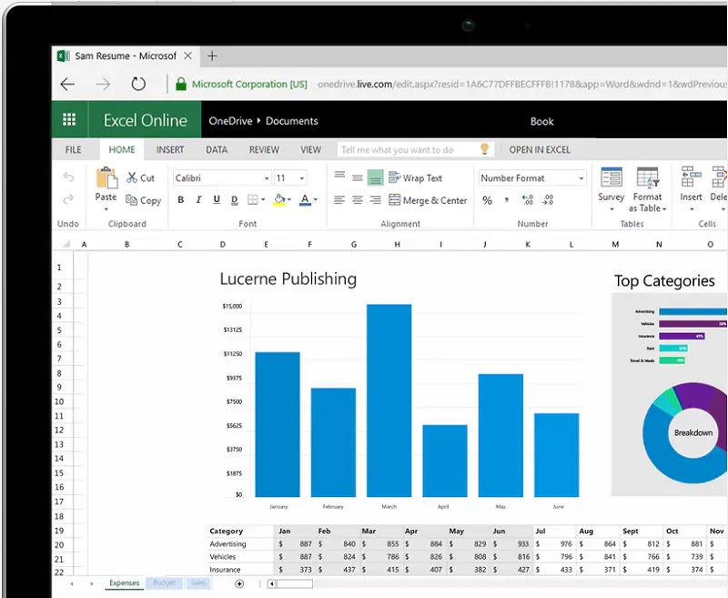Set middle vertical alignment

[358, 177]
